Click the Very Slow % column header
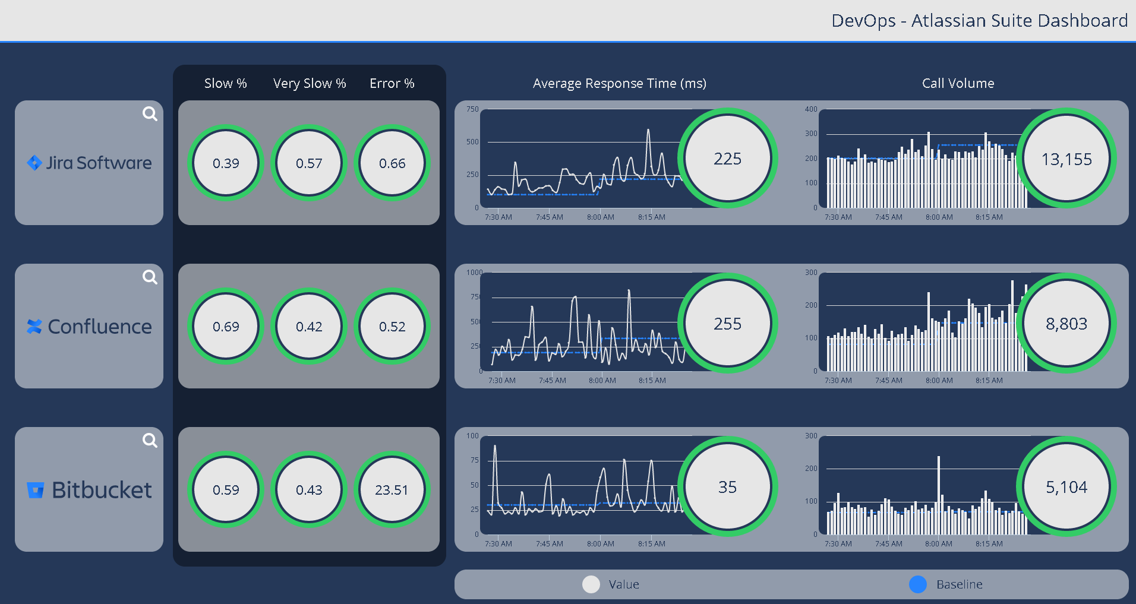1136x604 pixels. coord(310,83)
